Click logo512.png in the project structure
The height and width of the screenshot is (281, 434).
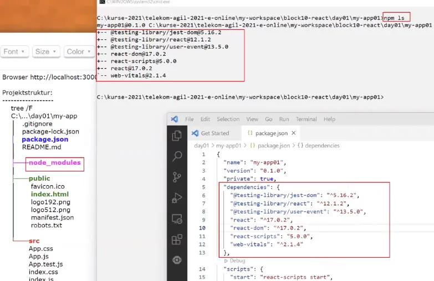50,210
